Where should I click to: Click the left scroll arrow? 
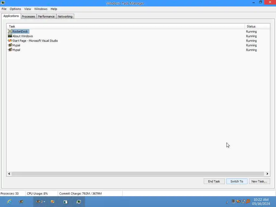point(9,174)
